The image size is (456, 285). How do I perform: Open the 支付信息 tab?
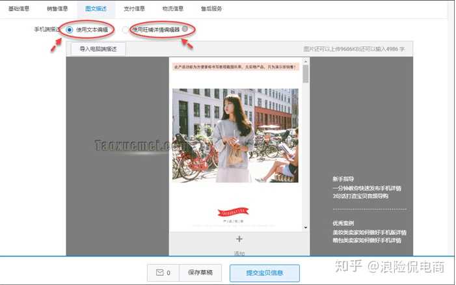point(135,9)
